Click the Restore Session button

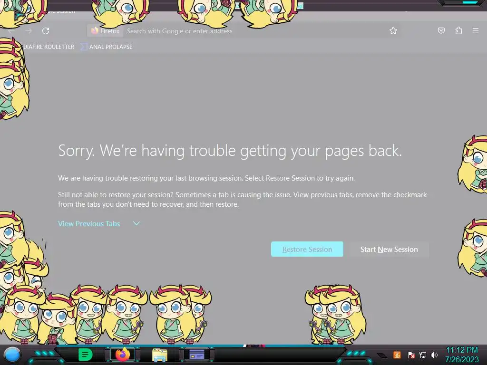[x=307, y=249]
